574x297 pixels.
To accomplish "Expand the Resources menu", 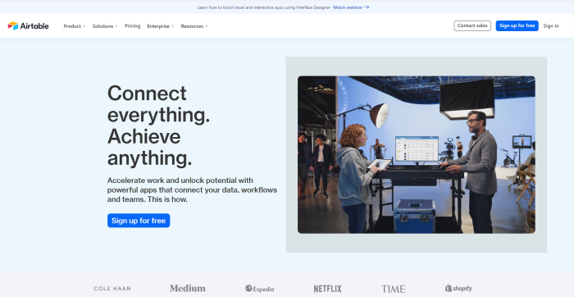I will (194, 26).
